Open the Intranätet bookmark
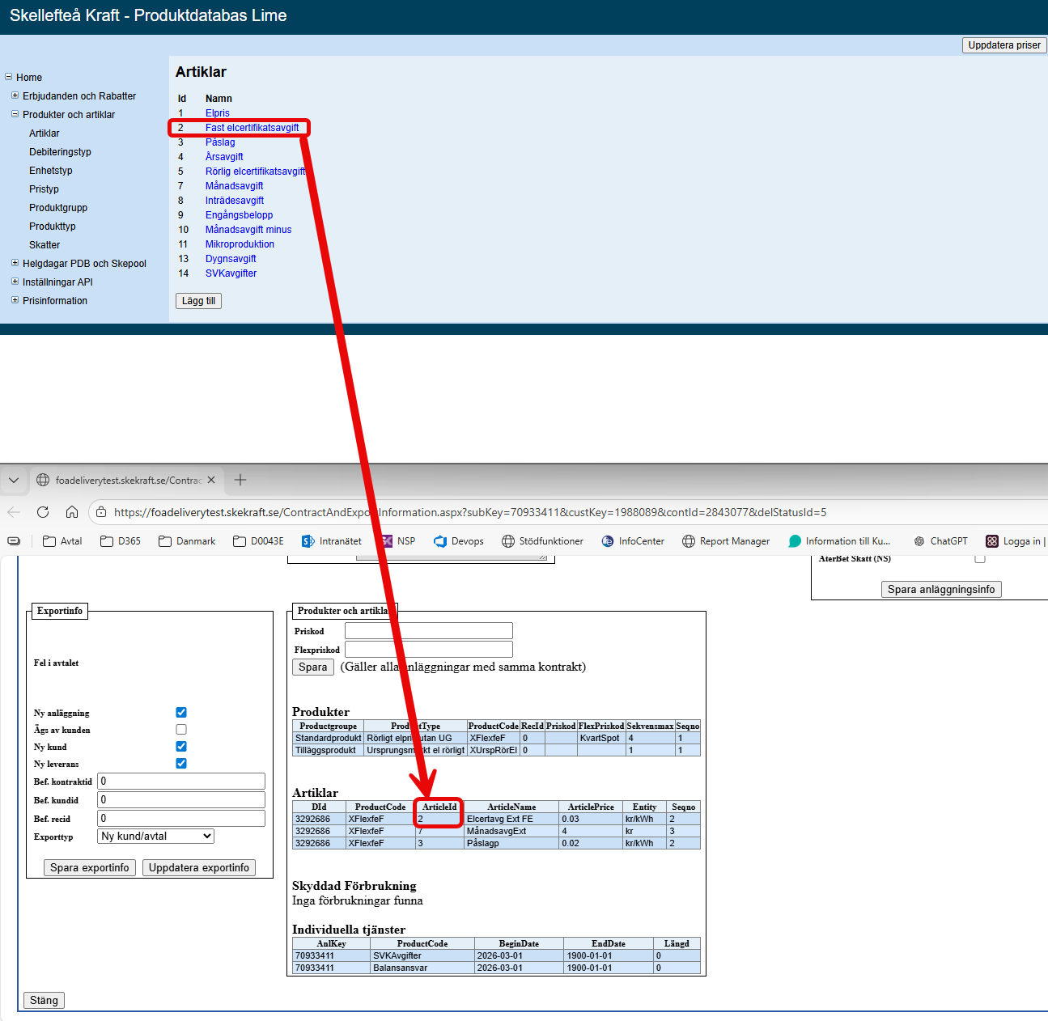 tap(331, 541)
